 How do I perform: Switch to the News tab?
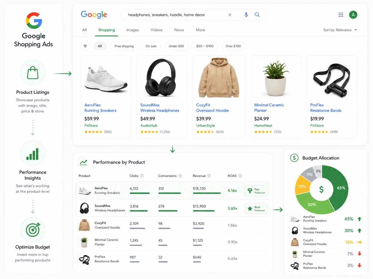click(179, 30)
